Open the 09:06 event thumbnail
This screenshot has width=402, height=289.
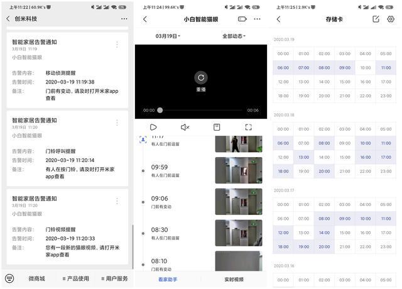coord(239,202)
